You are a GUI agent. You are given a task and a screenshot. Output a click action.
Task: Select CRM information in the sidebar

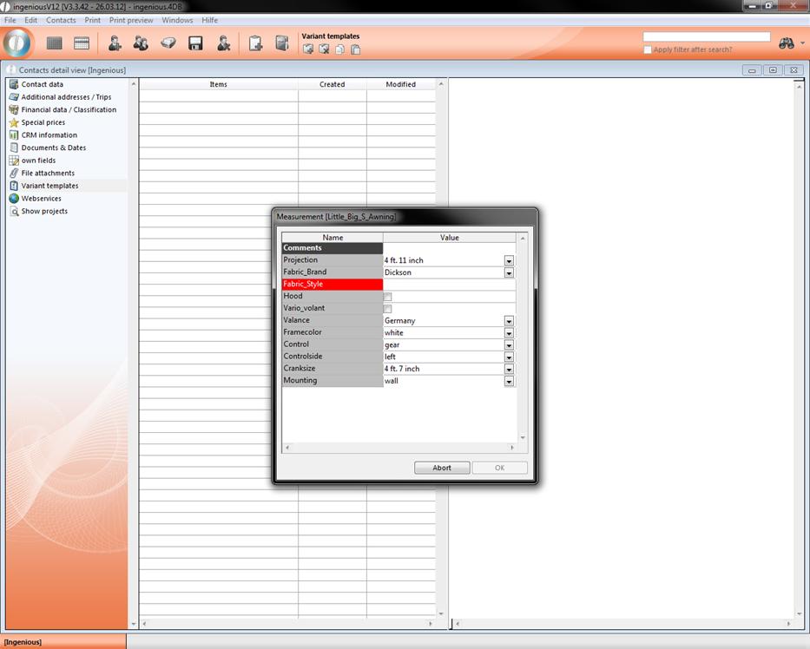49,135
